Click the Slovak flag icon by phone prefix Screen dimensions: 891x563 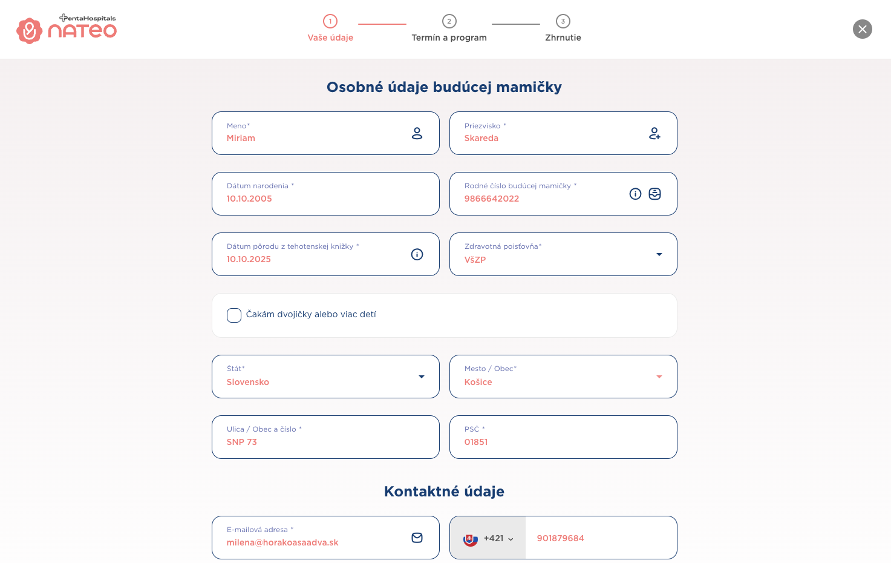click(471, 538)
